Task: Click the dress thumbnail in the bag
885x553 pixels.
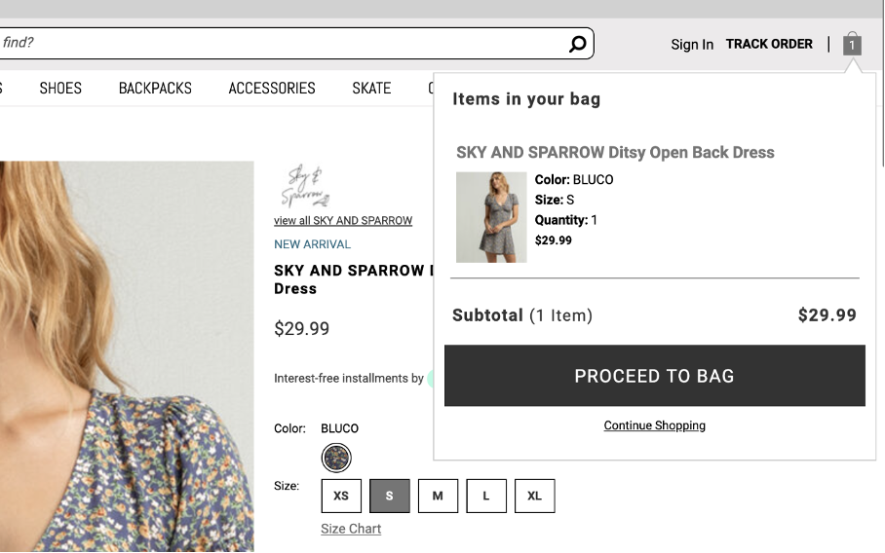Action: tap(491, 217)
